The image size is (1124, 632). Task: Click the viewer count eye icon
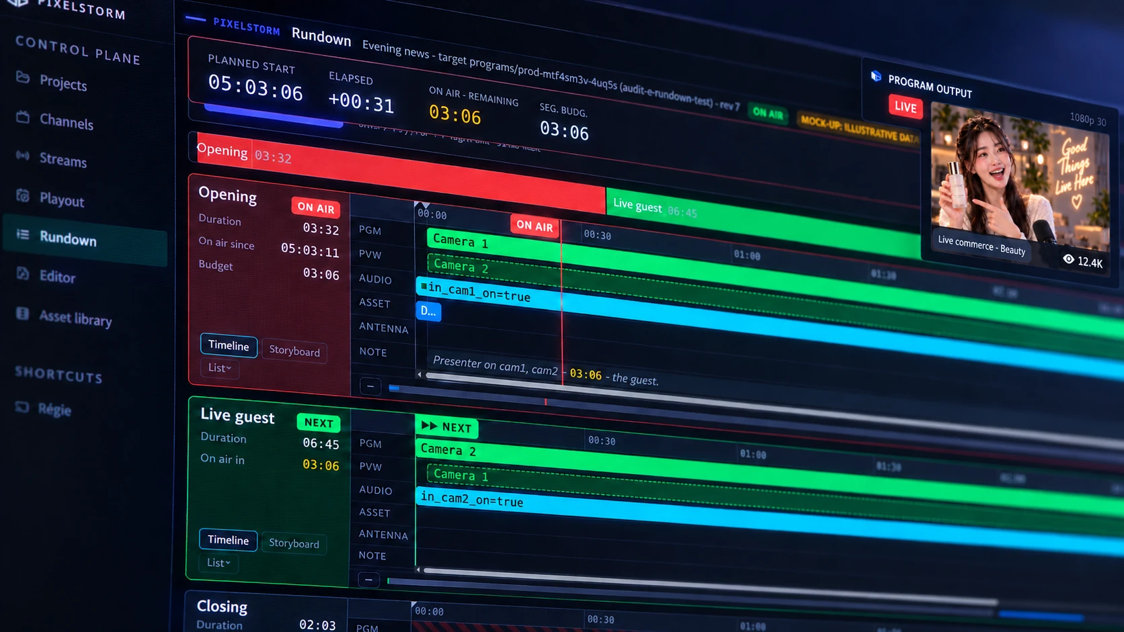point(1068,259)
